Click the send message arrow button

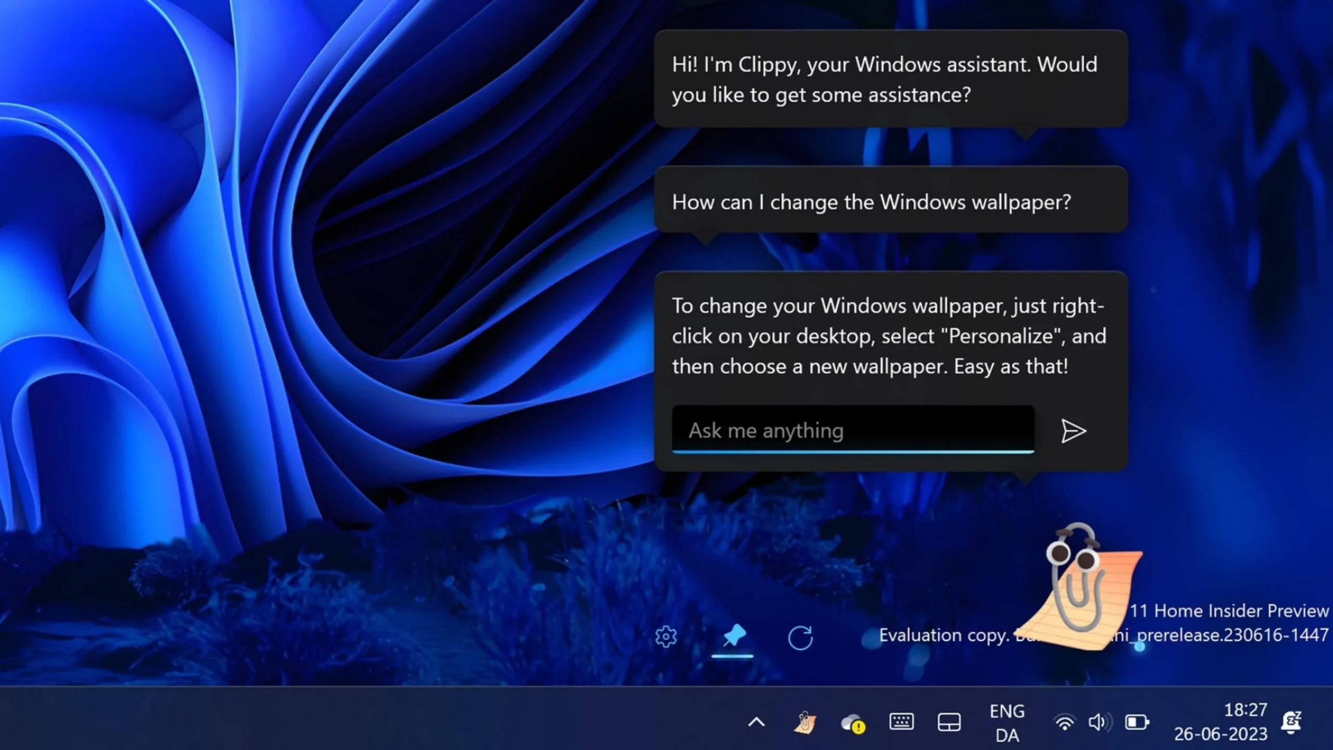pyautogui.click(x=1073, y=430)
